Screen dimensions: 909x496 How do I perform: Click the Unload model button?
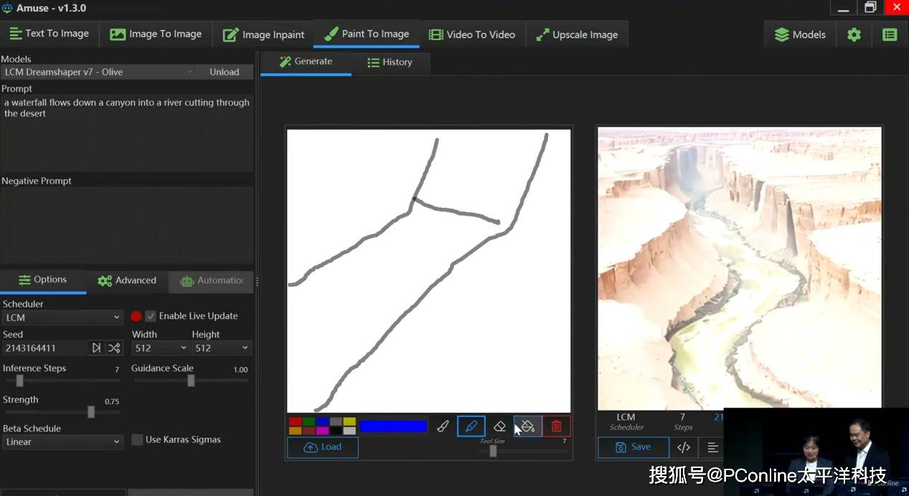point(225,72)
